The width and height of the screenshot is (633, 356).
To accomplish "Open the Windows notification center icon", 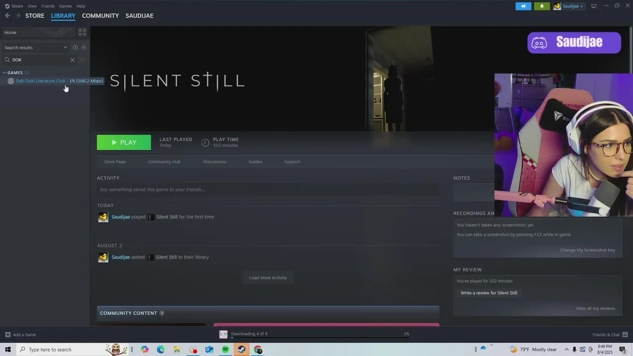I will coord(623,350).
